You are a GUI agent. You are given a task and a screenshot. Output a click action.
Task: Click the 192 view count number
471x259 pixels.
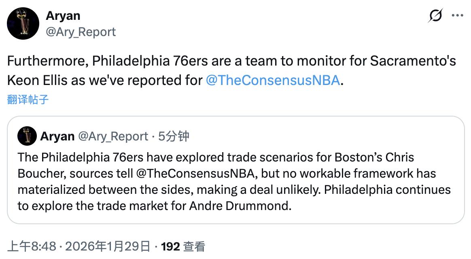click(x=170, y=246)
